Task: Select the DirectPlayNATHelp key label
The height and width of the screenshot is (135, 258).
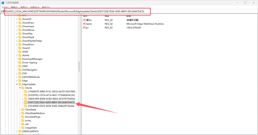Action: 32,41
